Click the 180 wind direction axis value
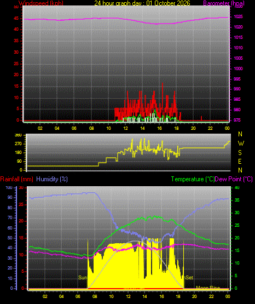The image size is (255, 304). tap(19, 153)
